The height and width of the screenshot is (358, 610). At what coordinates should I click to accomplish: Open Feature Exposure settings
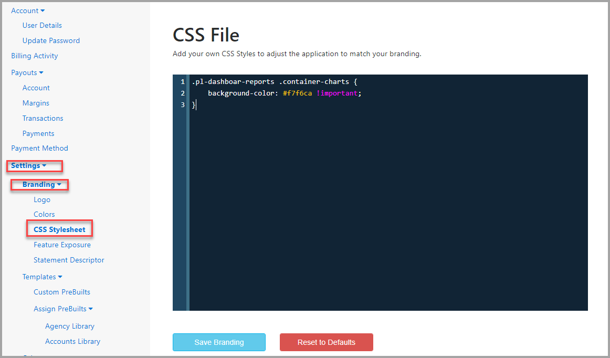[62, 245]
